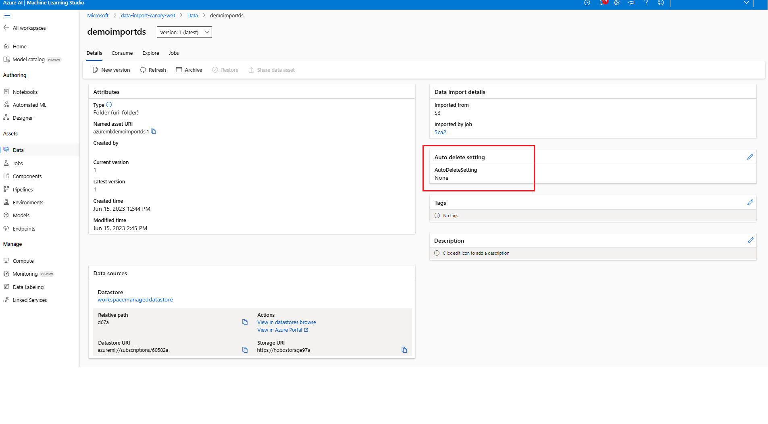The image size is (768, 424).
Task: Click the Data breadcrumb link
Action: (x=193, y=15)
